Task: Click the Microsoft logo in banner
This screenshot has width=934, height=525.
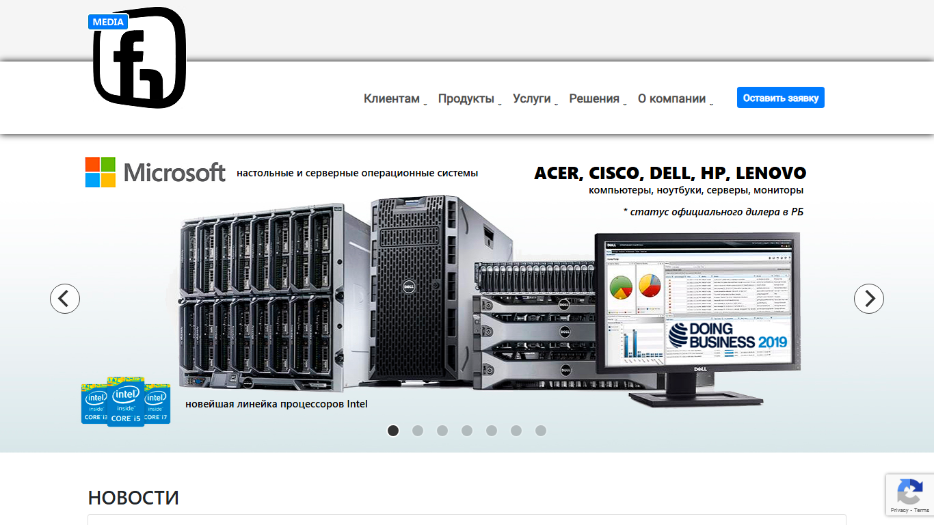Action: tap(155, 172)
